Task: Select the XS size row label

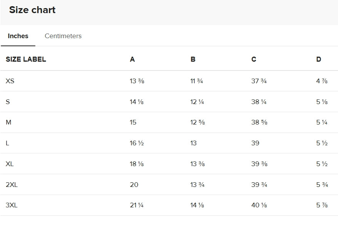Action: [10, 81]
